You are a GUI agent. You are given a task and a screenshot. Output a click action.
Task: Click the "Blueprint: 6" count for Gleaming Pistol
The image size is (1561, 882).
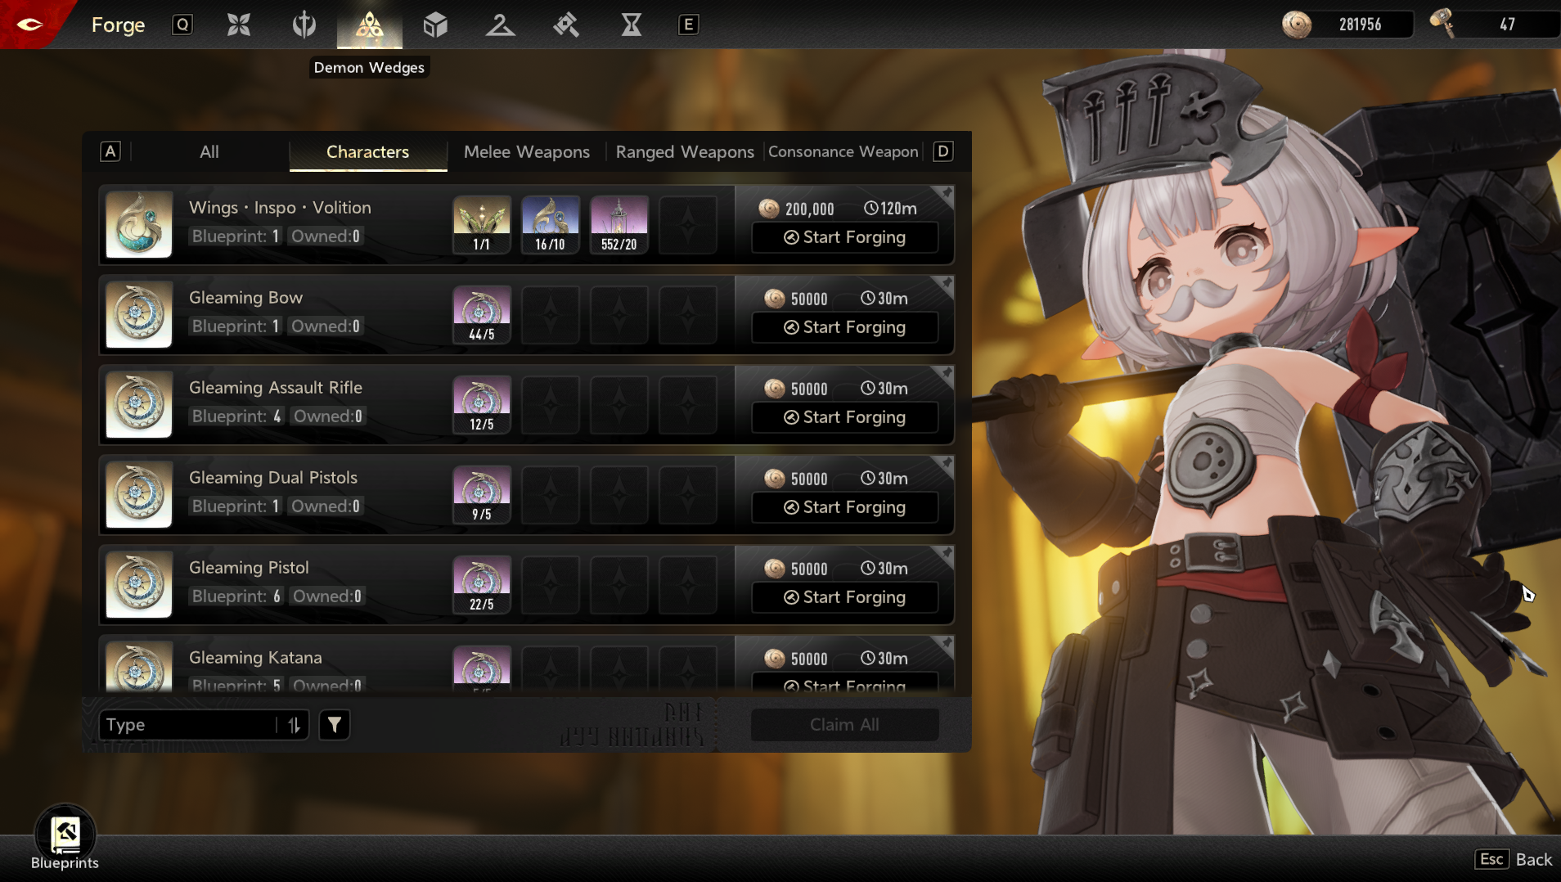click(236, 596)
